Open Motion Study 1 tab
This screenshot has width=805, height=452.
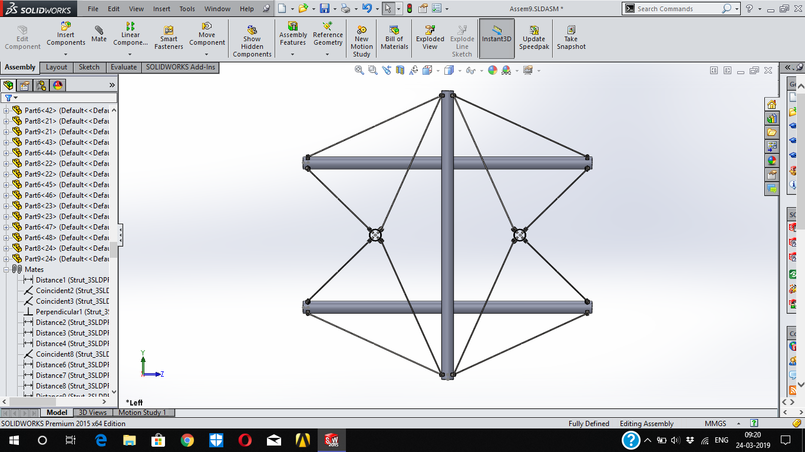click(x=143, y=413)
